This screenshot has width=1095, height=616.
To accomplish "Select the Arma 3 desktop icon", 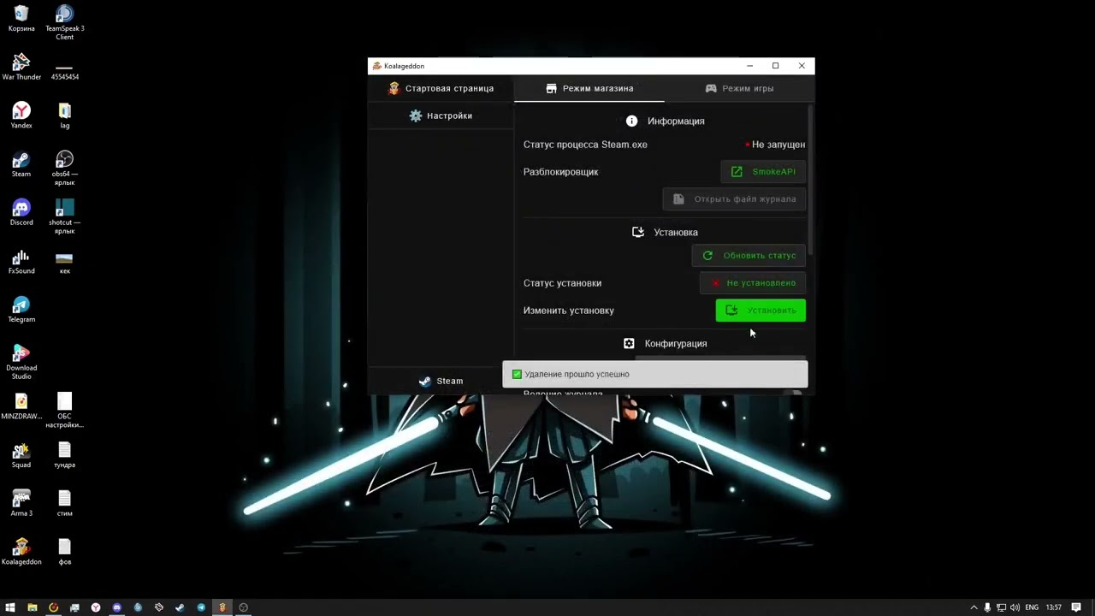I will [21, 503].
